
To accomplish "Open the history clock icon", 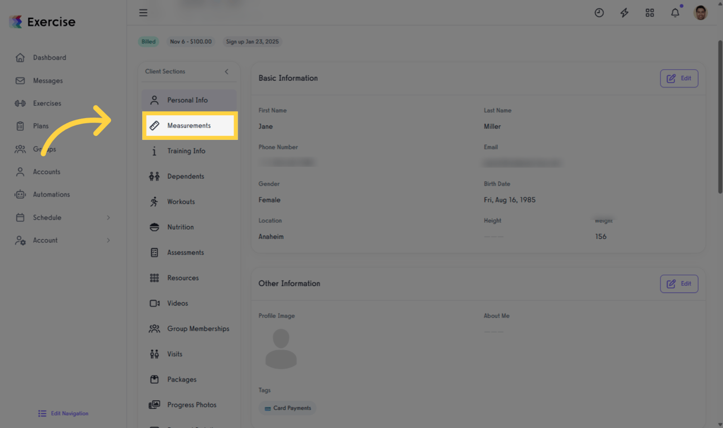I will 599,12.
